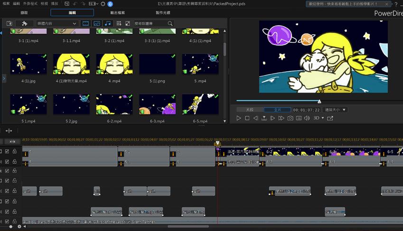Play the preview

238,118
